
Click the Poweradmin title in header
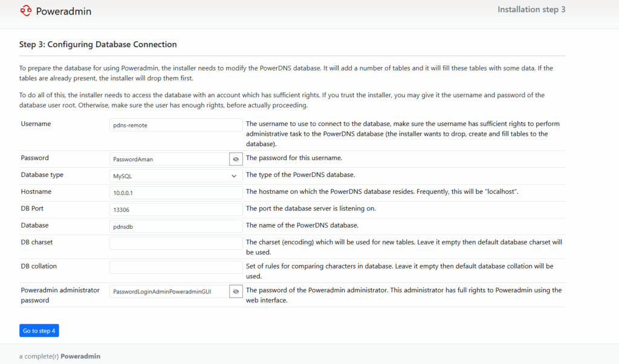tap(63, 11)
